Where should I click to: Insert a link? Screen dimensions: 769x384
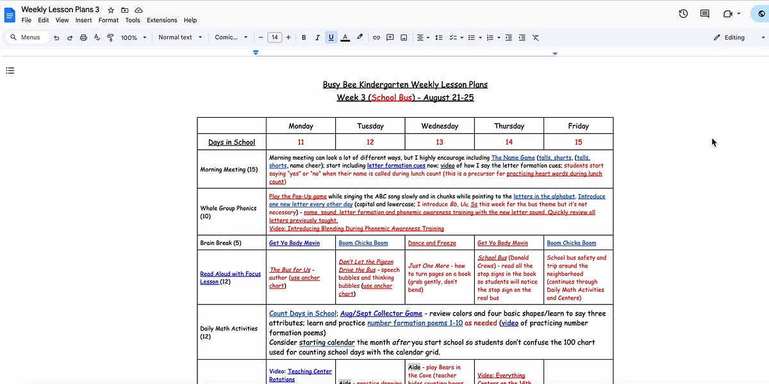(x=376, y=37)
